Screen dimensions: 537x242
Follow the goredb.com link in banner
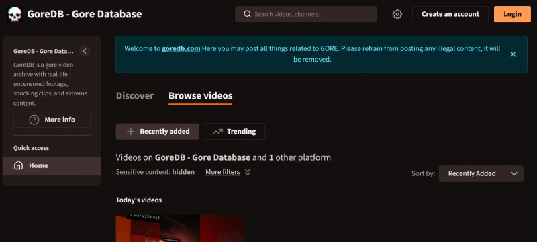point(181,48)
